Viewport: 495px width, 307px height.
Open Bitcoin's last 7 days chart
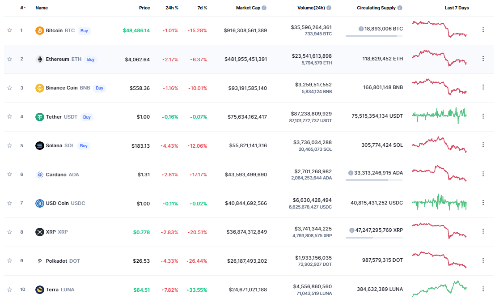pos(440,29)
